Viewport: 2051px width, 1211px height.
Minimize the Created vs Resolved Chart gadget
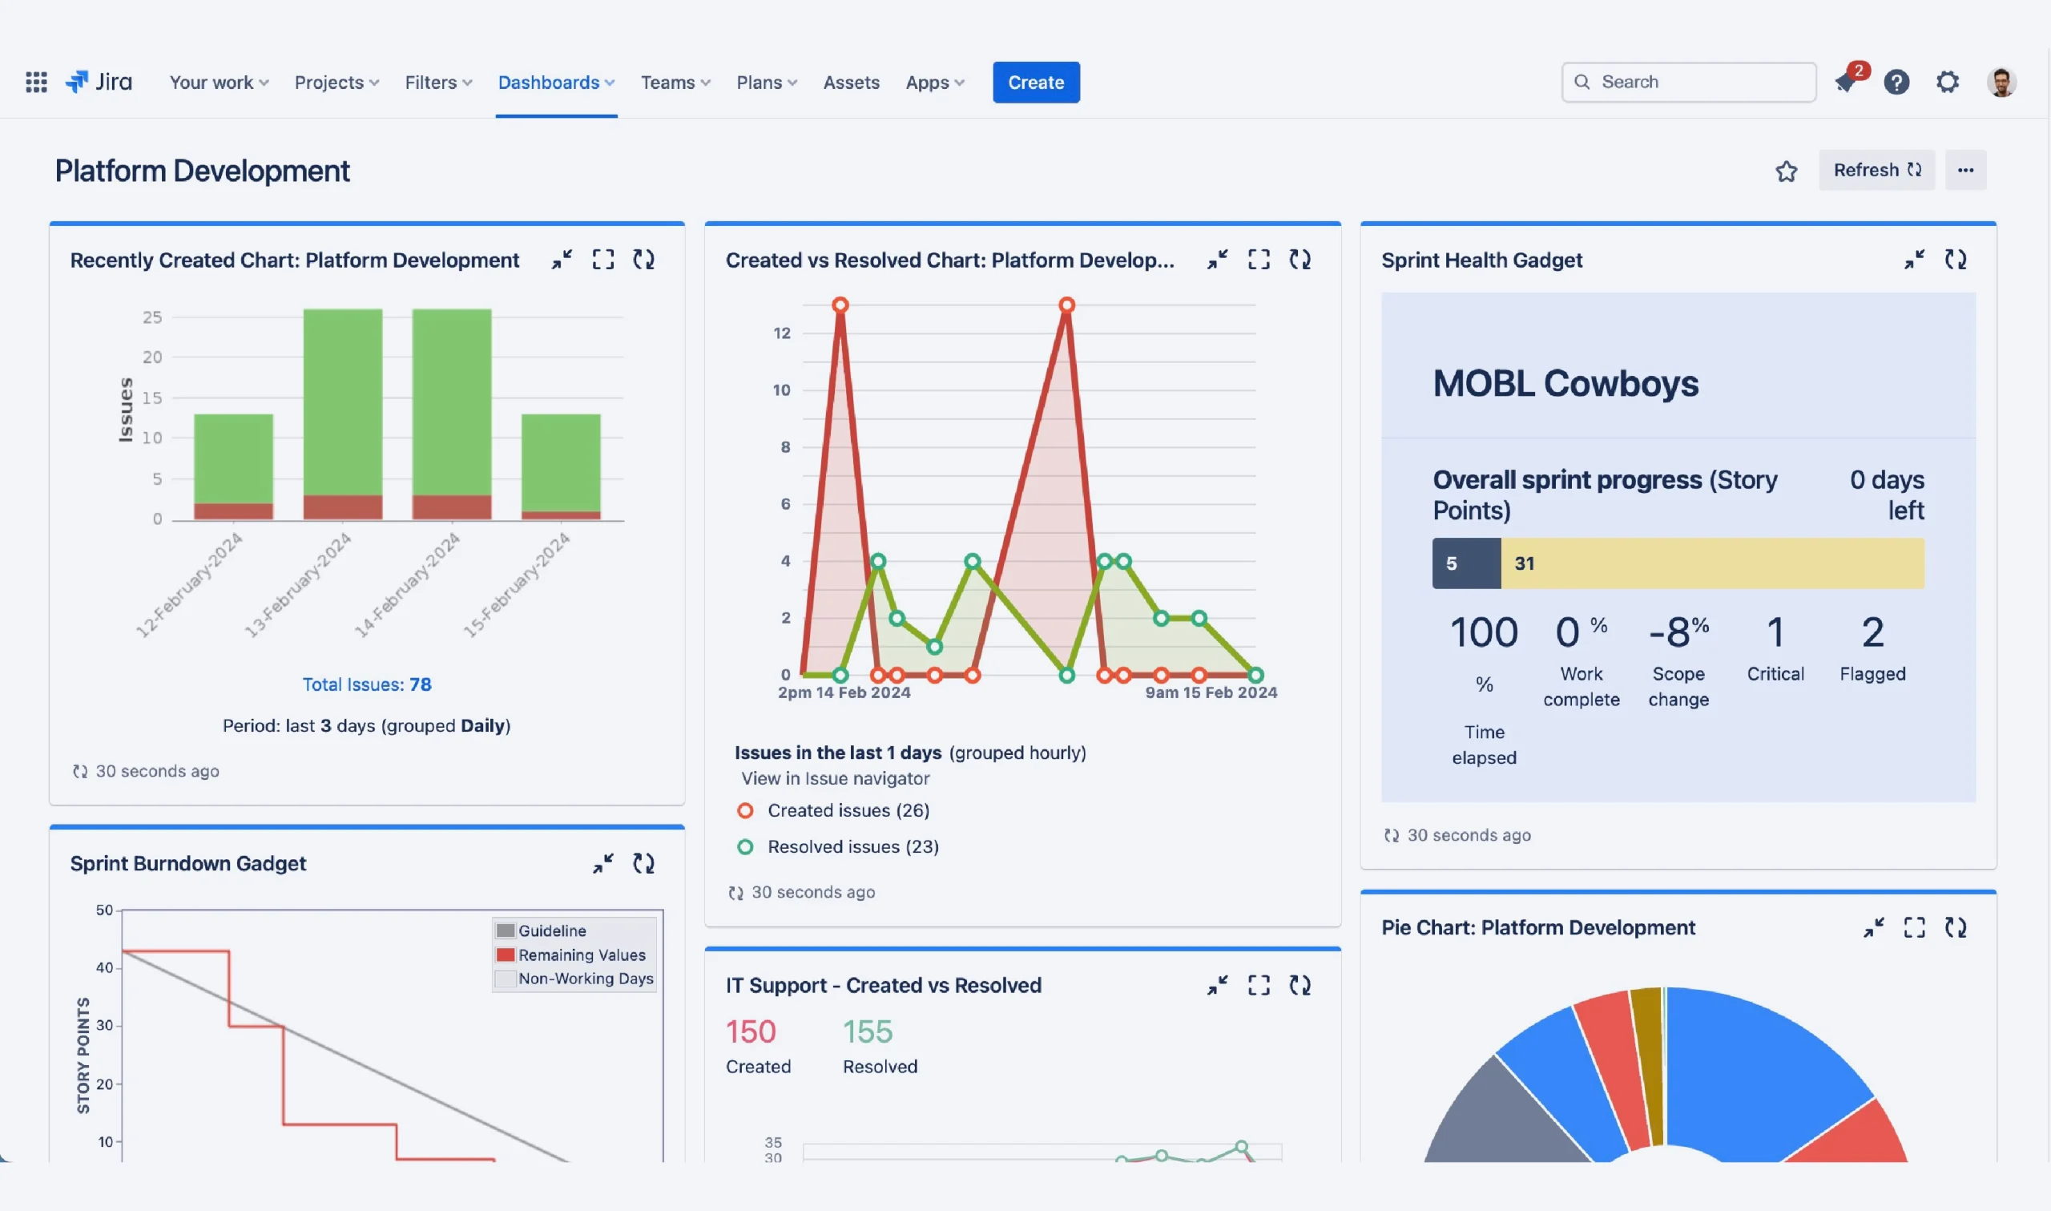[1218, 260]
